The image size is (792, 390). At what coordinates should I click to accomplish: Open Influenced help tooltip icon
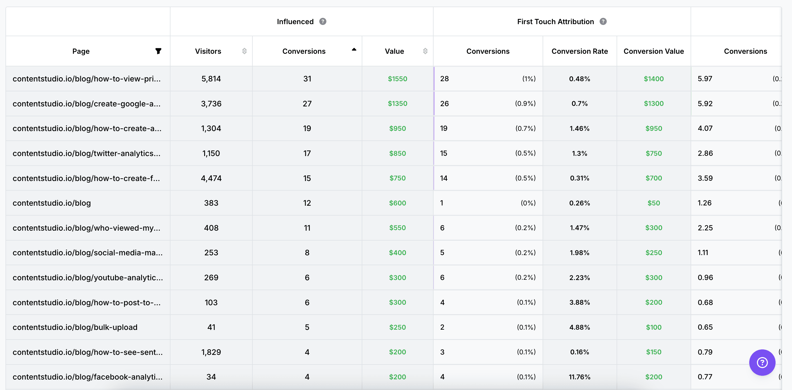tap(323, 22)
